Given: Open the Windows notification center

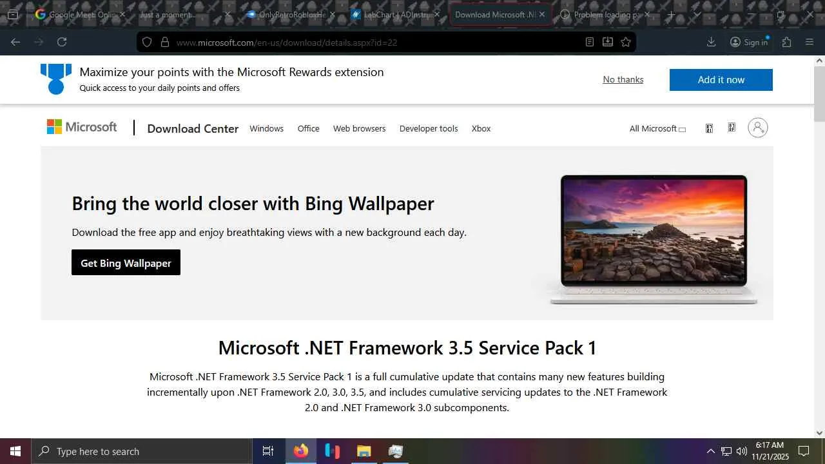Looking at the screenshot, I should (804, 451).
